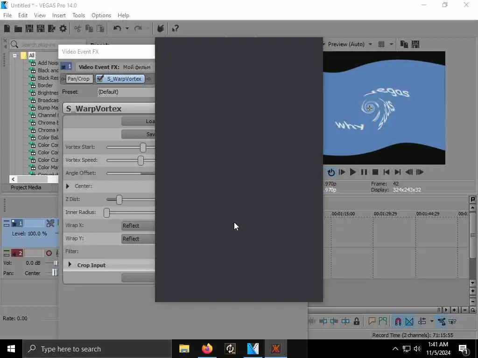The width and height of the screenshot is (478, 358).
Task: Click the Go to Start button
Action: click(x=386, y=172)
